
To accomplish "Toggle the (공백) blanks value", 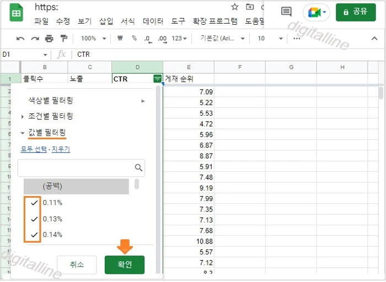I will 76,186.
